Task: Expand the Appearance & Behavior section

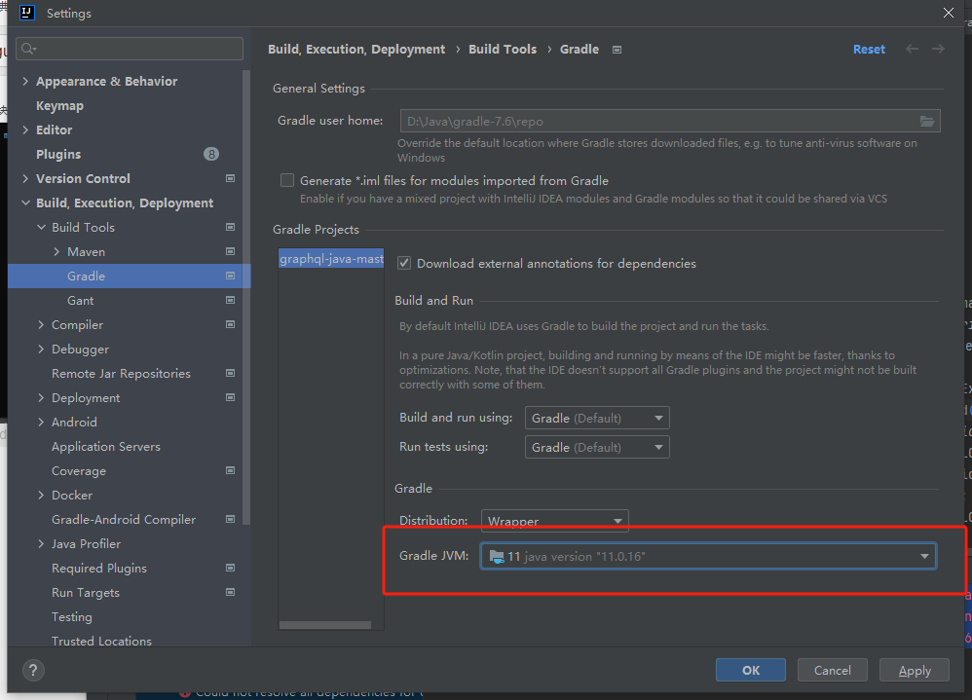Action: tap(23, 81)
